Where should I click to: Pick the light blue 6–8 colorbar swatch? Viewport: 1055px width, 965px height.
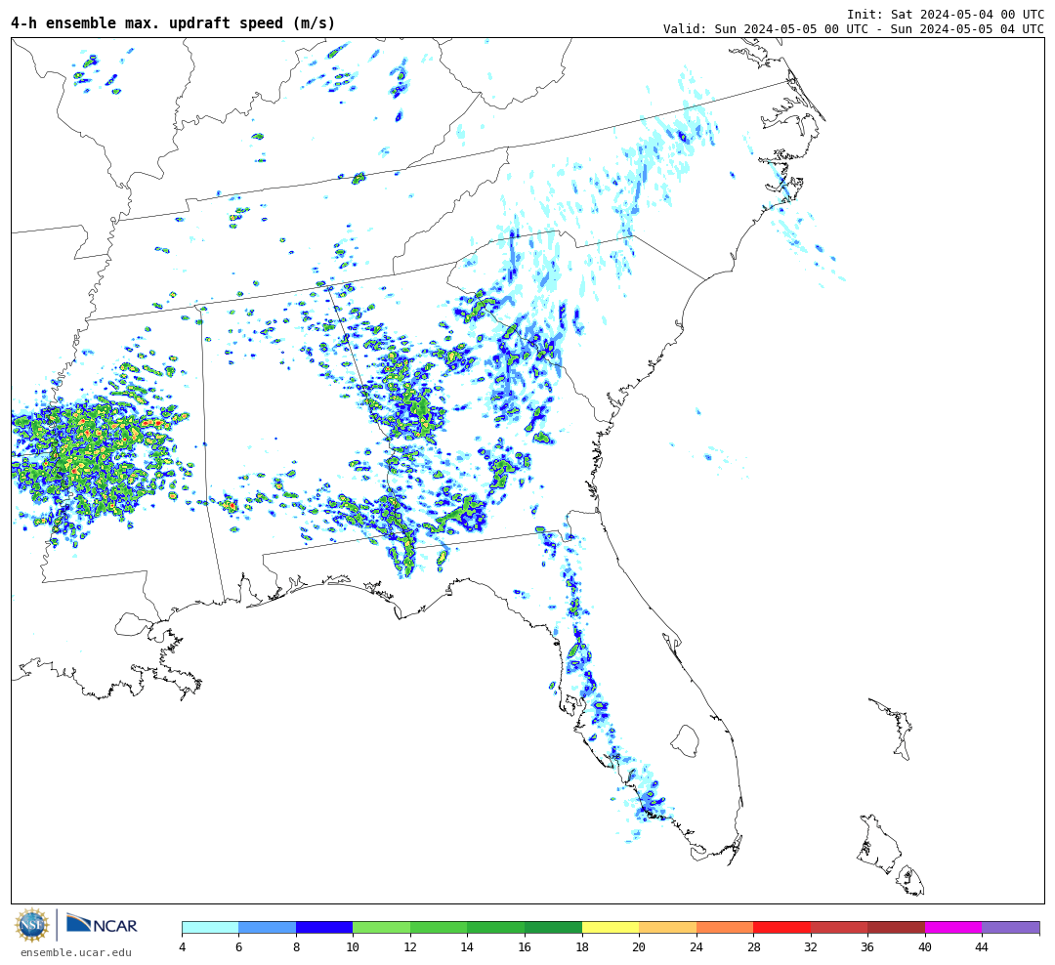[267, 928]
